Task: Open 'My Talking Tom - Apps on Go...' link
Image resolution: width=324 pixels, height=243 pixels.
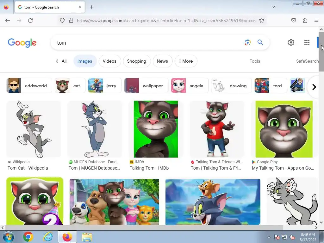Action: [x=283, y=168]
